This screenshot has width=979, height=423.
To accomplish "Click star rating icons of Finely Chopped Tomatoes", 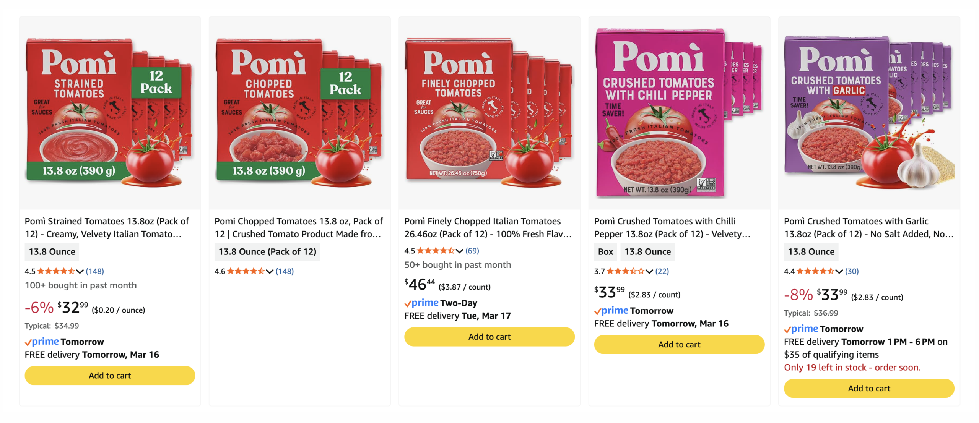I will click(x=435, y=251).
